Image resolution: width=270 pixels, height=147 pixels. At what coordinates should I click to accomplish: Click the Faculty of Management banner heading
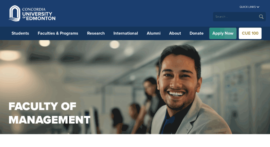click(x=49, y=113)
